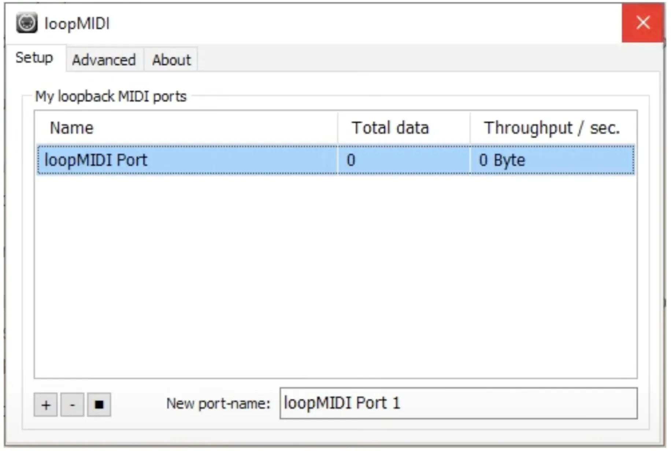Click the loopMIDI app icon in title bar
Screen dimensions: 671x451
pos(26,23)
